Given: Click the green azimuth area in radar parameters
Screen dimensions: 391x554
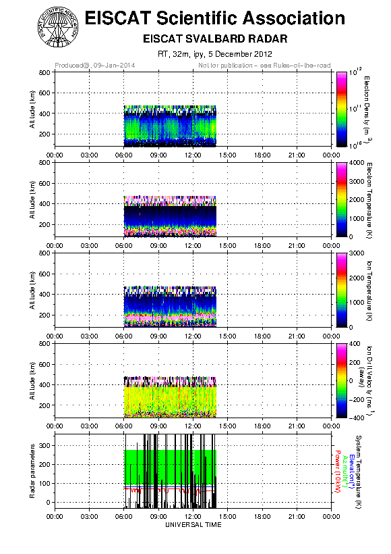Looking at the screenshot, I should [170, 467].
